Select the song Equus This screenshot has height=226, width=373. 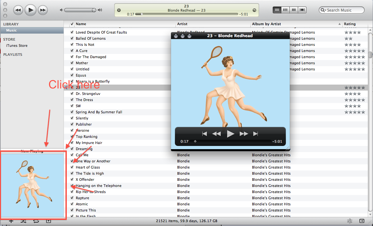click(81, 75)
